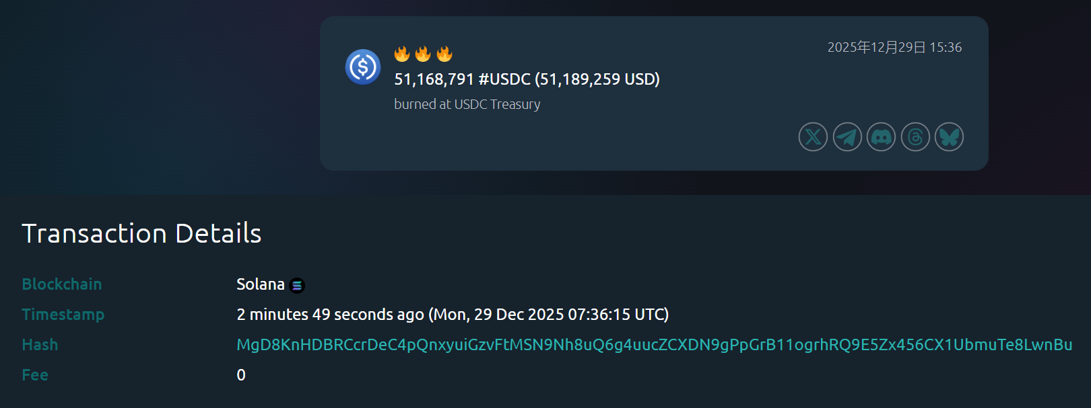This screenshot has height=408, width=1091.
Task: Open the transaction hash link
Action: coord(654,345)
